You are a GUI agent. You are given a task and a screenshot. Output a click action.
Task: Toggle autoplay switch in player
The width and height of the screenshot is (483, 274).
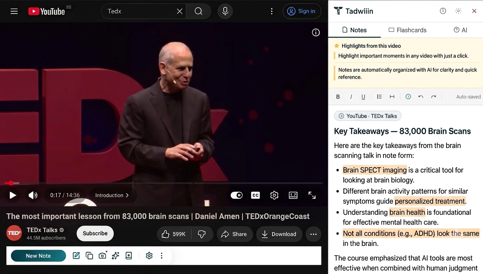point(237,195)
